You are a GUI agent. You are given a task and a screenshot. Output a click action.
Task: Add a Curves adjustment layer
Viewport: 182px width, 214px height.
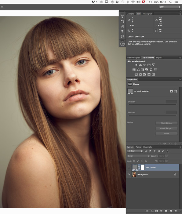click(145, 65)
